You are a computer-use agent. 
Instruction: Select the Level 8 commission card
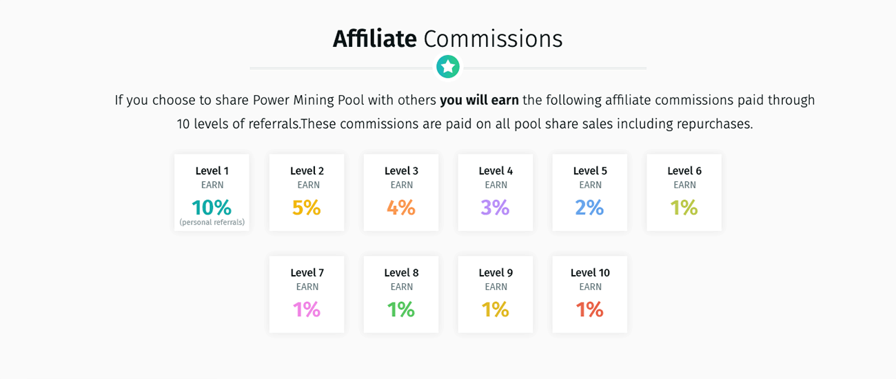pyautogui.click(x=401, y=294)
